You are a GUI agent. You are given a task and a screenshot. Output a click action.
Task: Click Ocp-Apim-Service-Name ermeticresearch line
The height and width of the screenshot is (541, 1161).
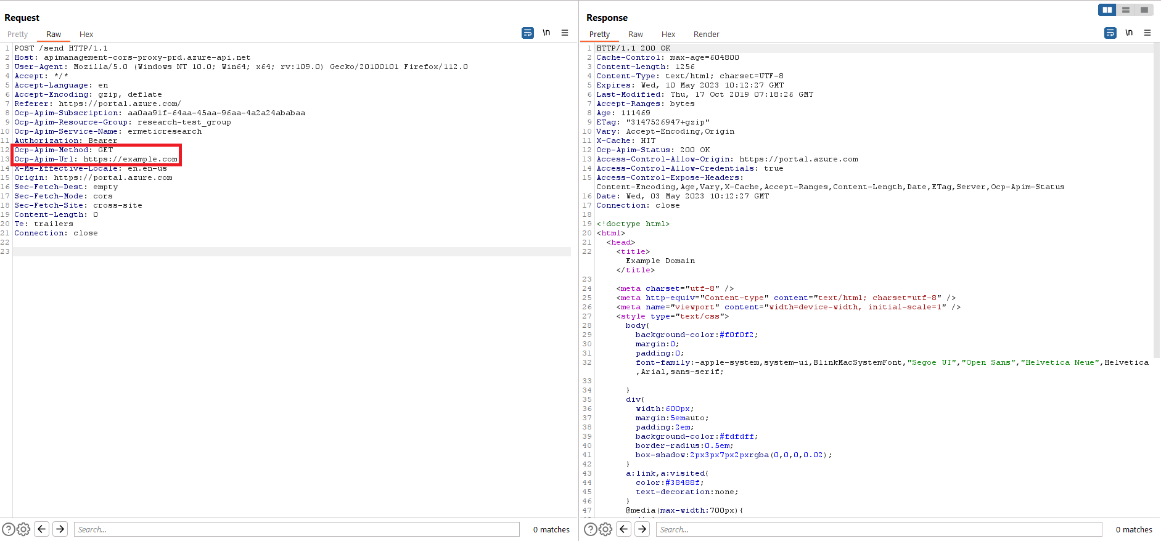coord(108,131)
